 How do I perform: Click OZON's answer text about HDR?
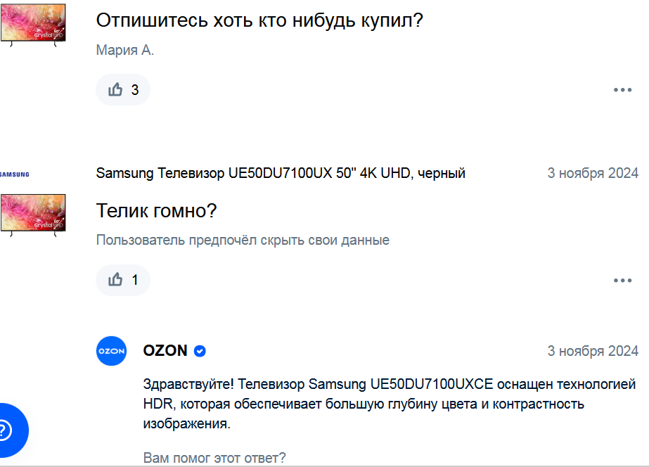[x=389, y=404]
